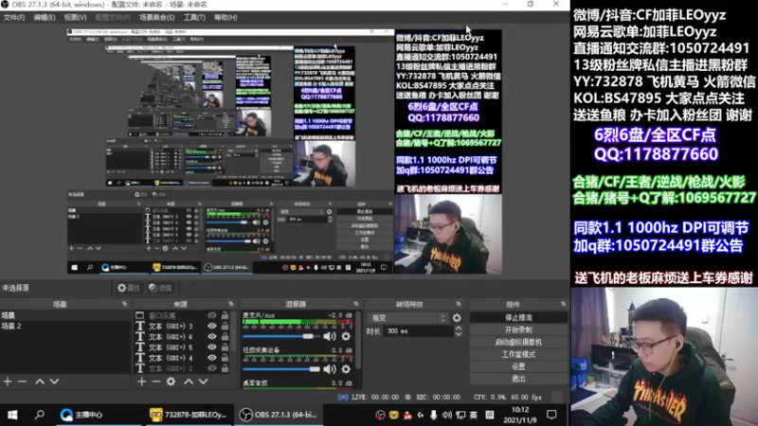The width and height of the screenshot is (758, 426).
Task: Move the source down in the sources list
Action: point(204,382)
